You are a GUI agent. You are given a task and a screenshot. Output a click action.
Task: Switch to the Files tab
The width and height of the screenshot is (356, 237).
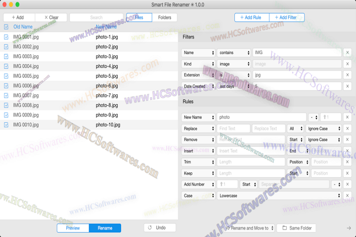pos(139,17)
